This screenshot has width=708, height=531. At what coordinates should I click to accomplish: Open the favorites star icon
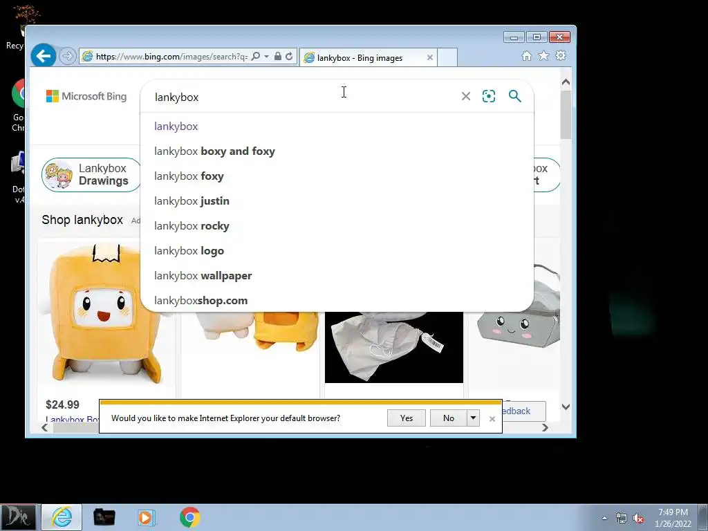(543, 55)
